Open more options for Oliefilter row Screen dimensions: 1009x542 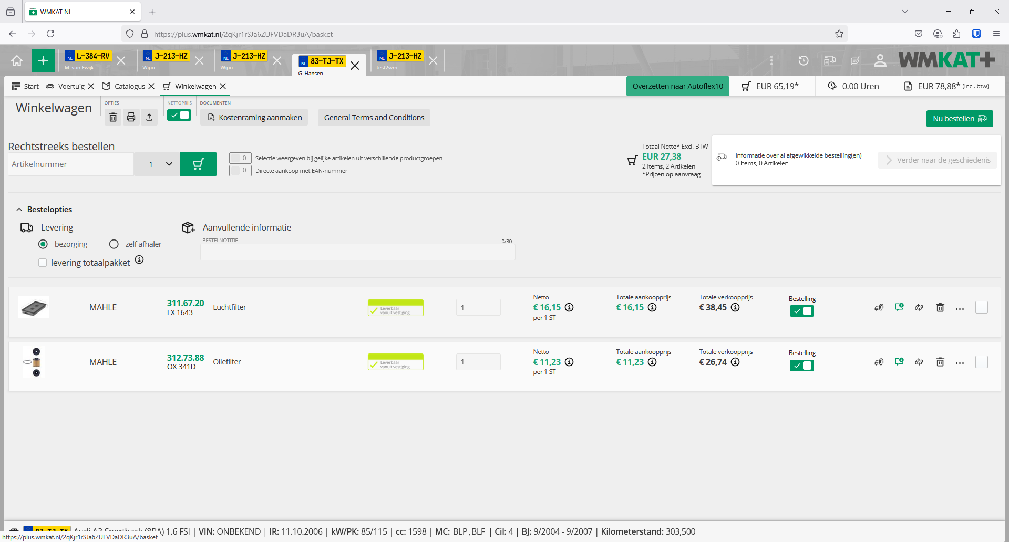click(x=960, y=362)
